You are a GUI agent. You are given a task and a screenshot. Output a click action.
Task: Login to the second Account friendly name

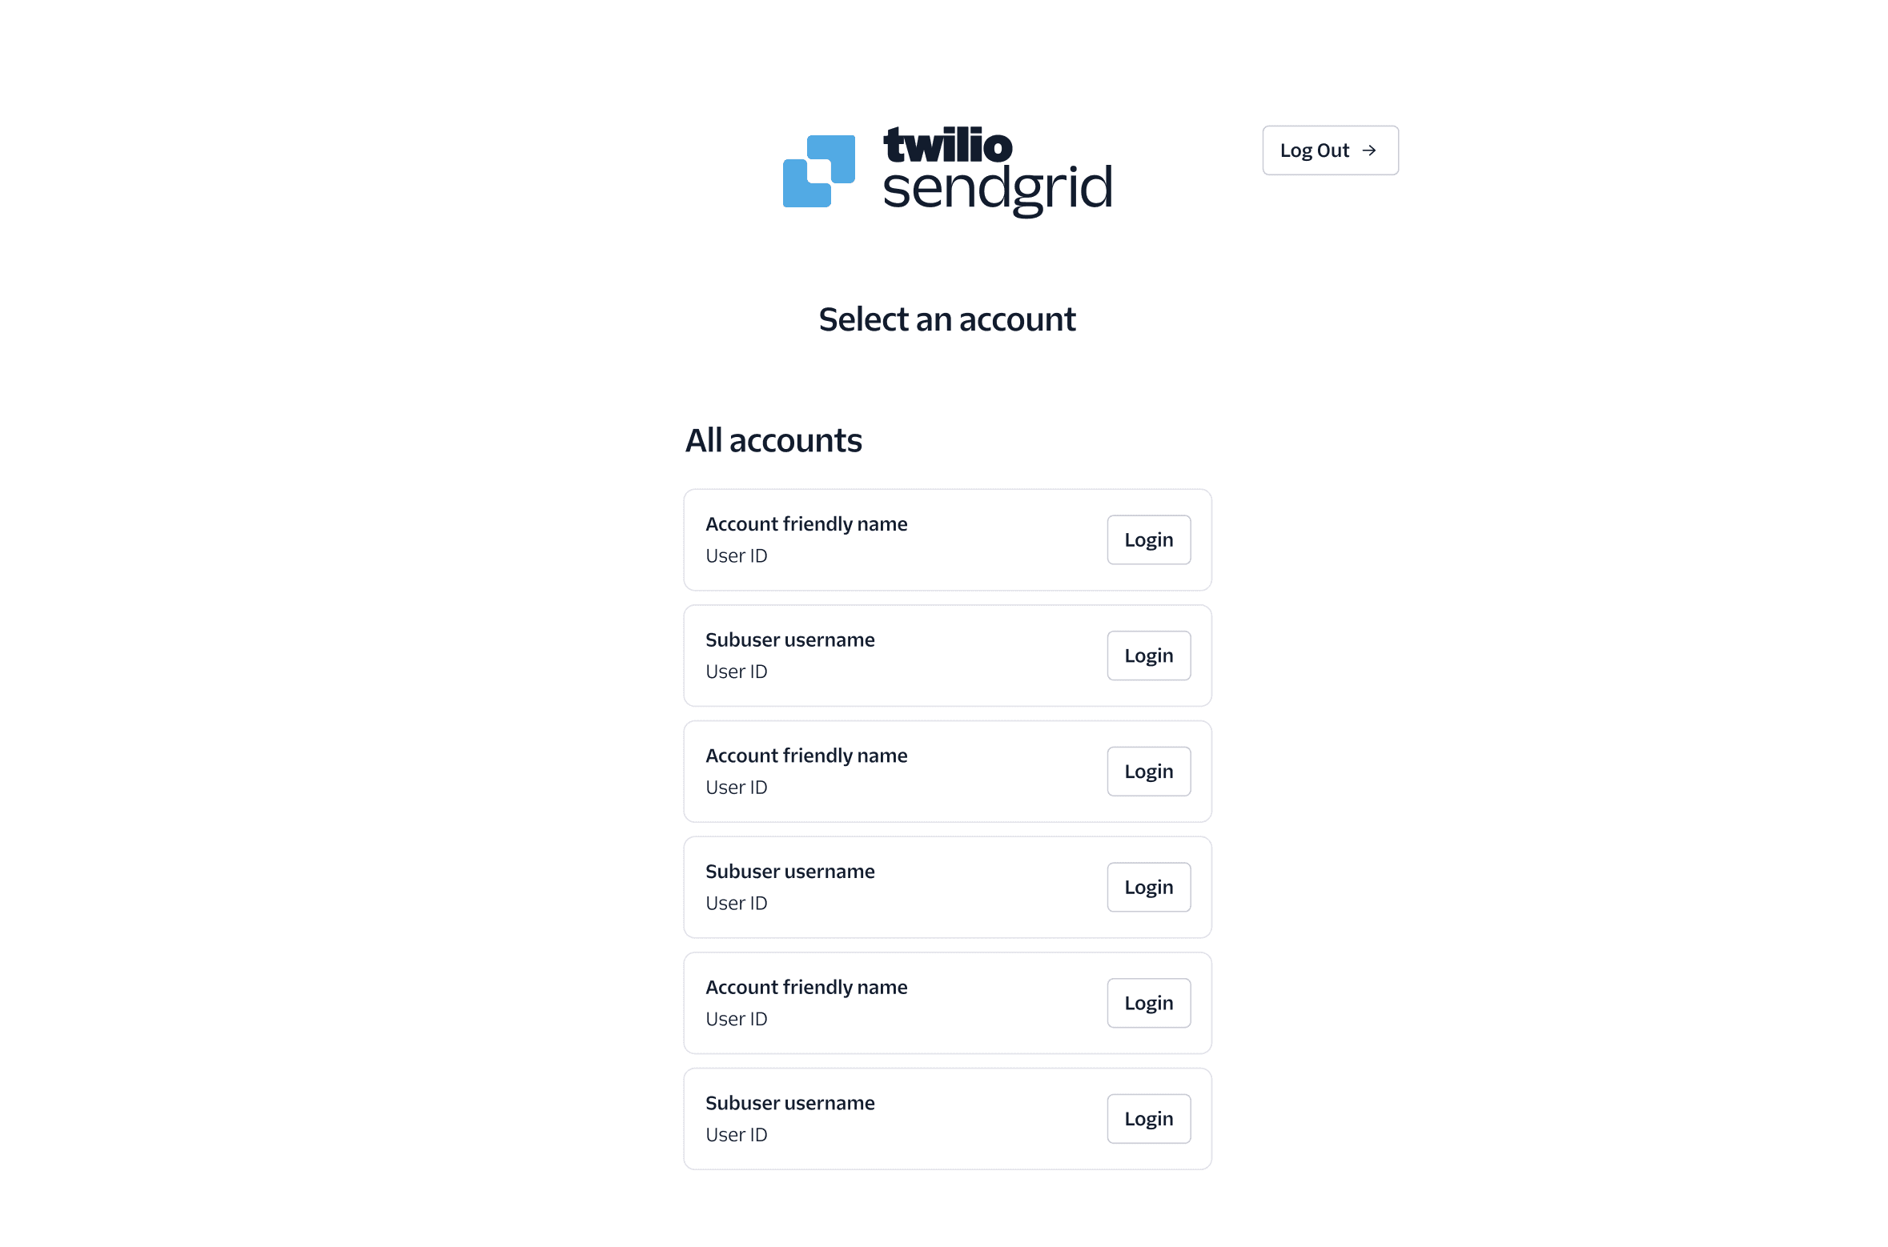click(1148, 771)
